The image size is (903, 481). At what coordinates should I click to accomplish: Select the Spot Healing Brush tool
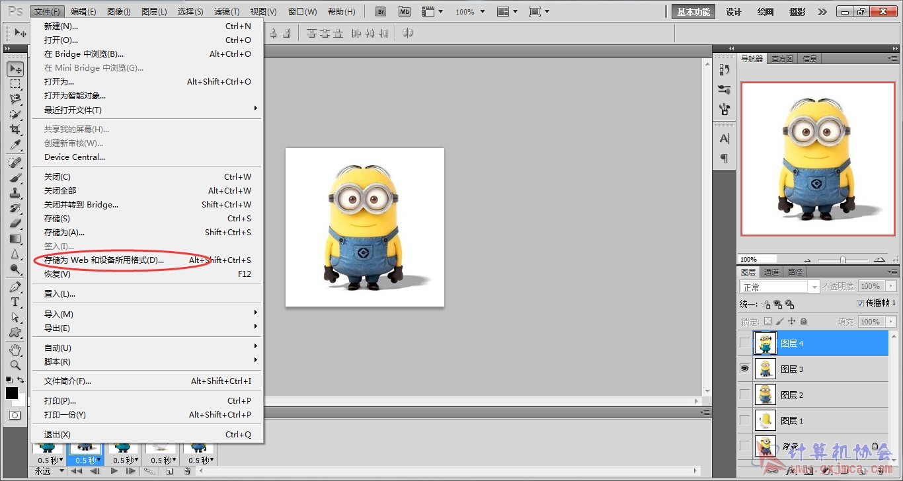pos(15,163)
